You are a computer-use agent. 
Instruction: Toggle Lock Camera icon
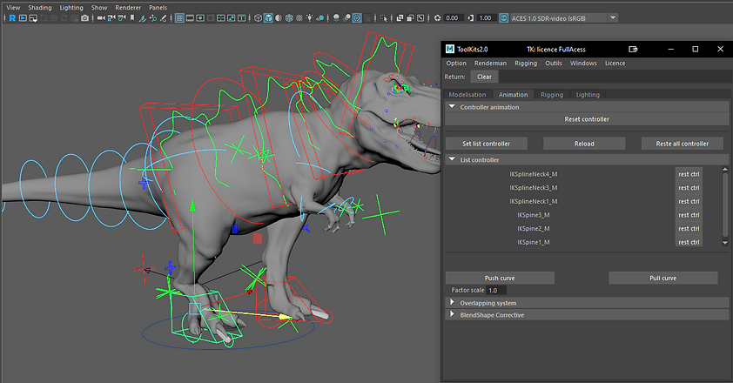[111, 18]
